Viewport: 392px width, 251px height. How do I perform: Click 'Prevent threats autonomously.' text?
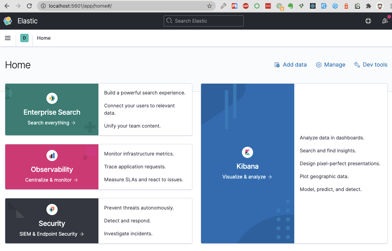[139, 208]
